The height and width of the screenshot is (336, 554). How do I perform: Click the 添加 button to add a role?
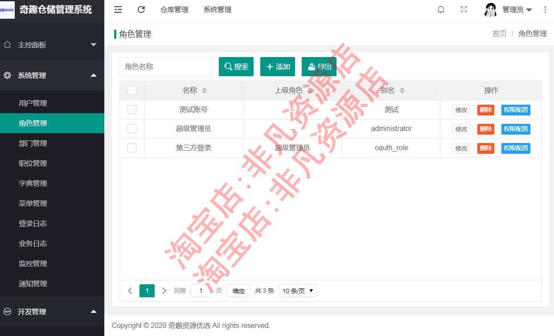coord(277,66)
